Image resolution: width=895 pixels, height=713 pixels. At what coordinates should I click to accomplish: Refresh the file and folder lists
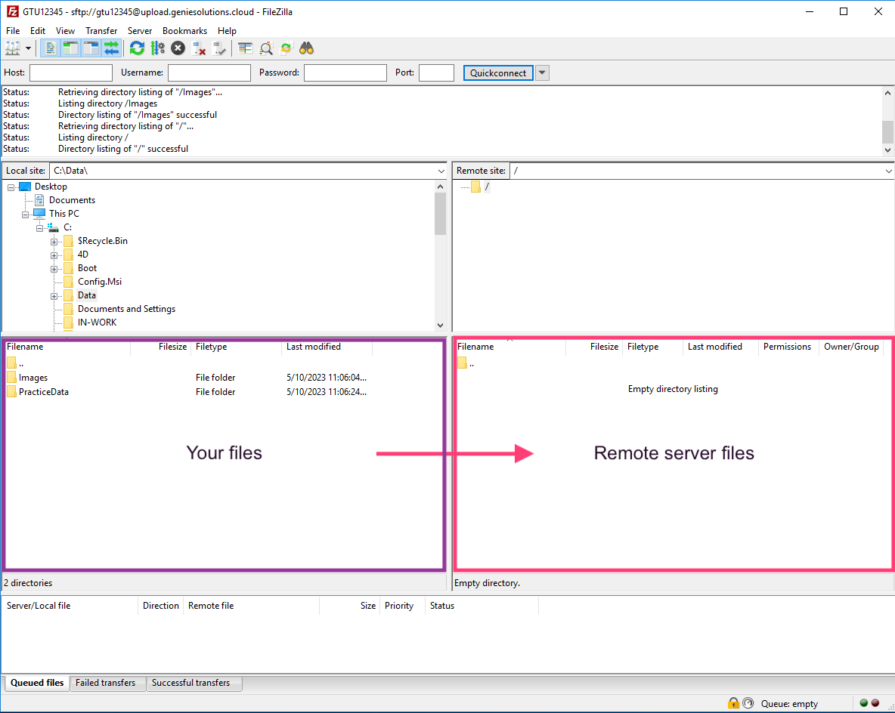pos(137,48)
